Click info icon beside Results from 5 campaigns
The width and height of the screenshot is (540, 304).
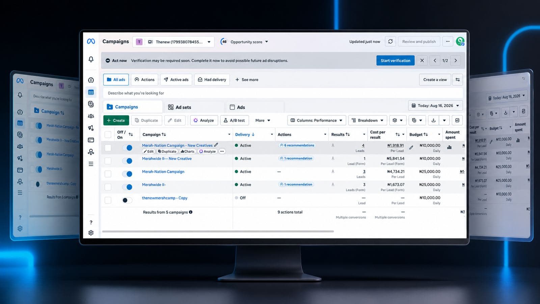(x=191, y=212)
